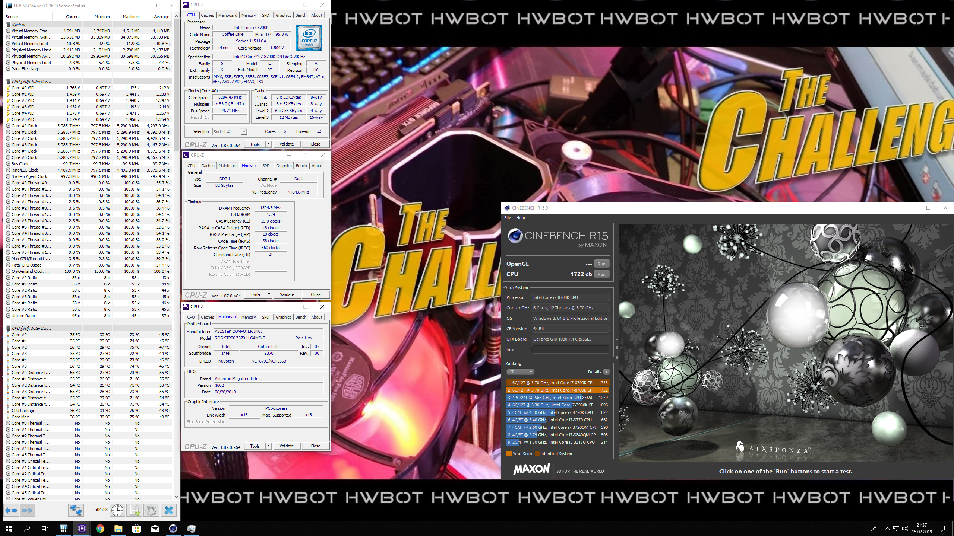Screen dimensions: 954x536
Task: Select the SPD tab in the CPU-Z Memory window
Action: coord(266,166)
